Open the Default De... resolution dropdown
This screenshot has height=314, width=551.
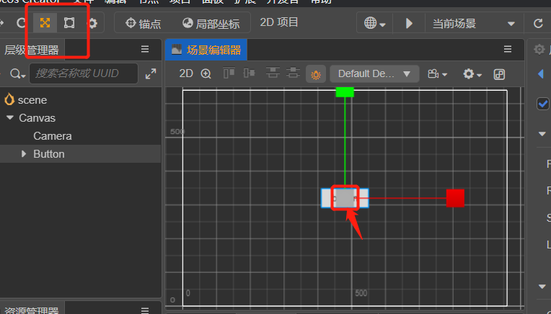374,73
